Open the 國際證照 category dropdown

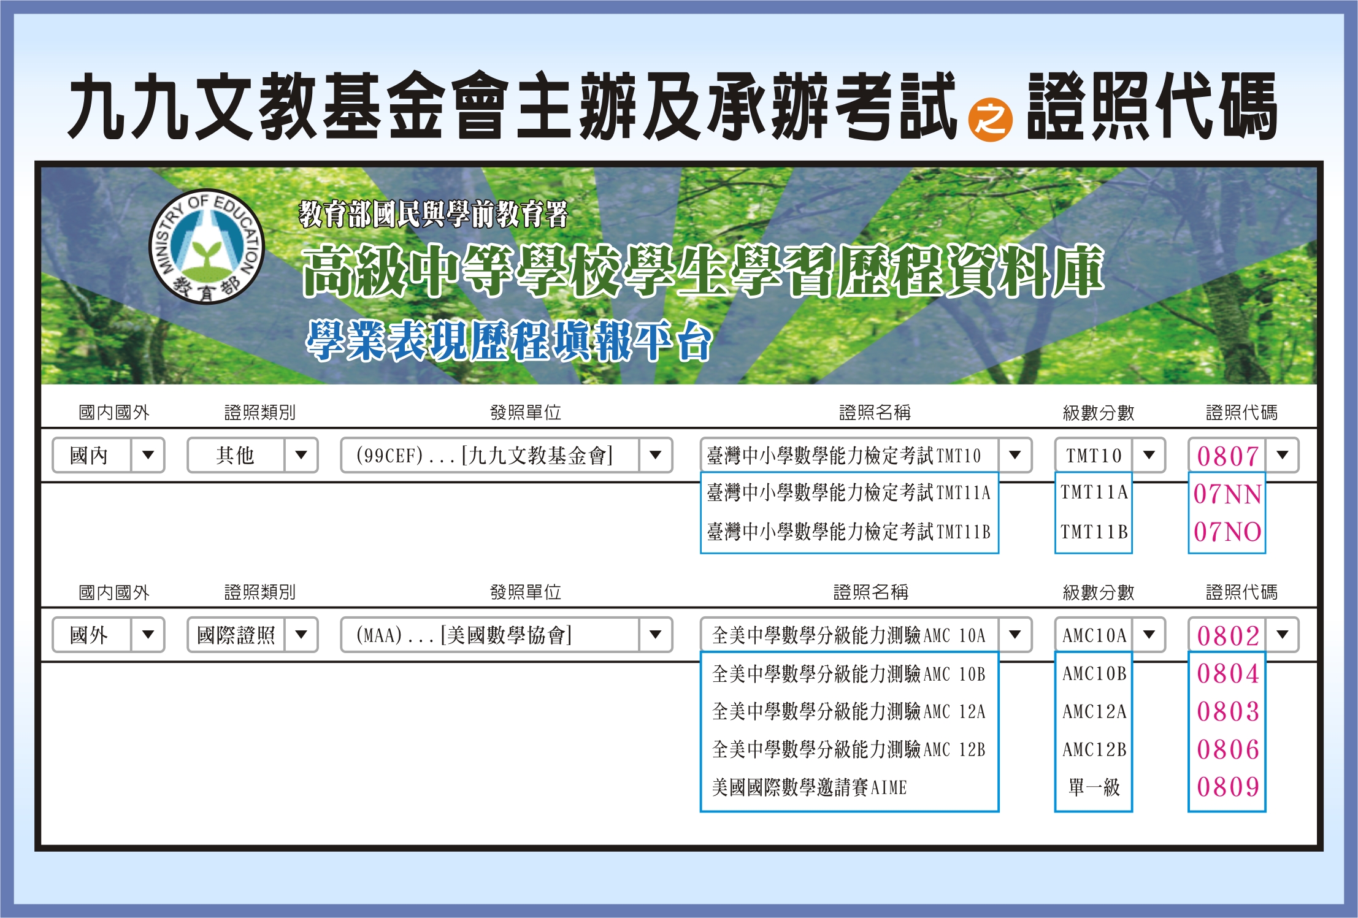[x=253, y=635]
